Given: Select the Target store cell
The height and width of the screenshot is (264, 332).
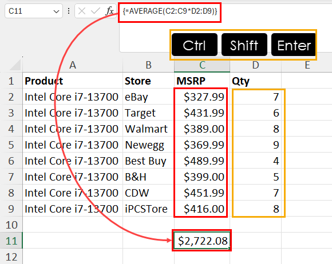Looking at the screenshot, I should point(149,113).
